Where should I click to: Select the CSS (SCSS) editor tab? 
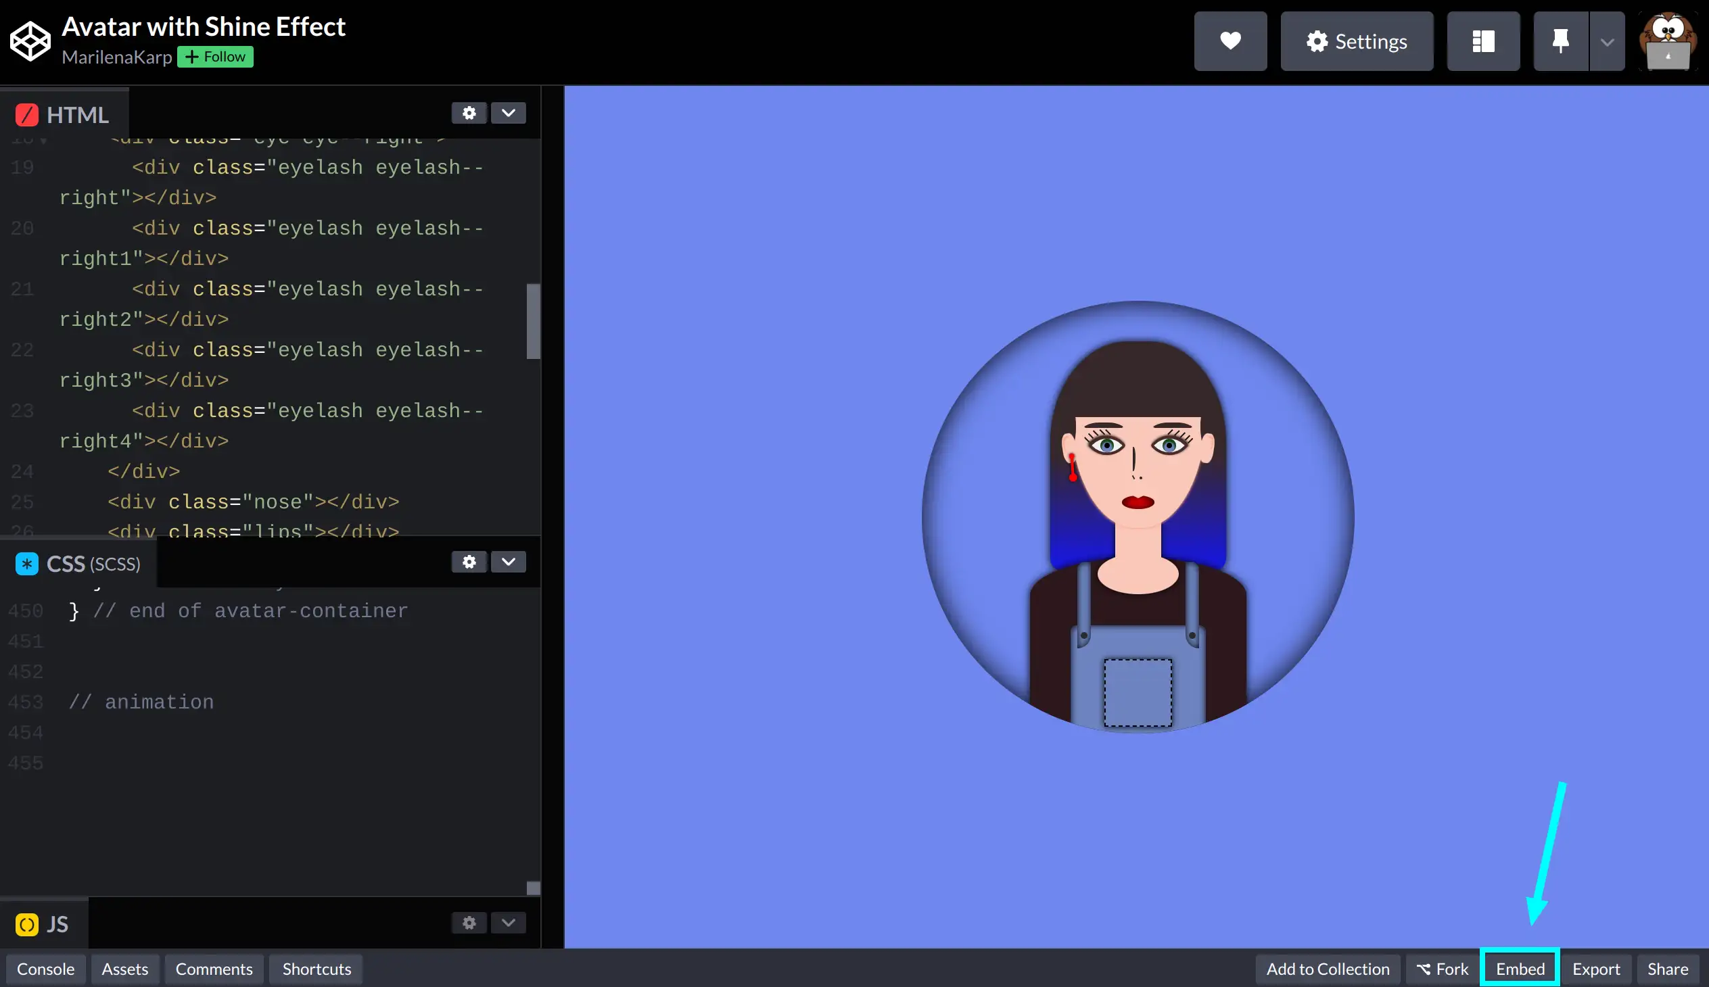pyautogui.click(x=78, y=562)
